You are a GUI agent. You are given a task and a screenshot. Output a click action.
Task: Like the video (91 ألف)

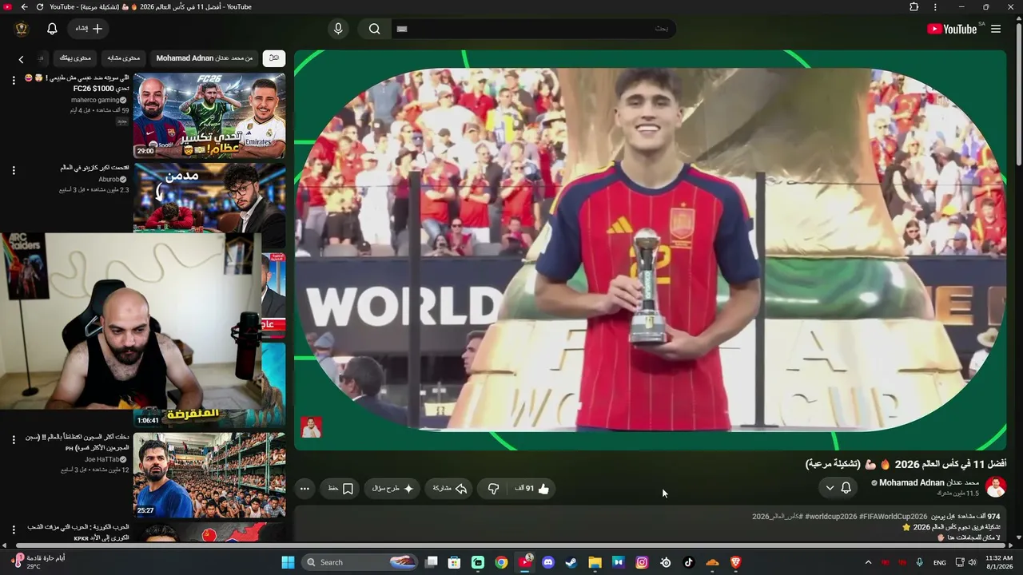point(532,489)
